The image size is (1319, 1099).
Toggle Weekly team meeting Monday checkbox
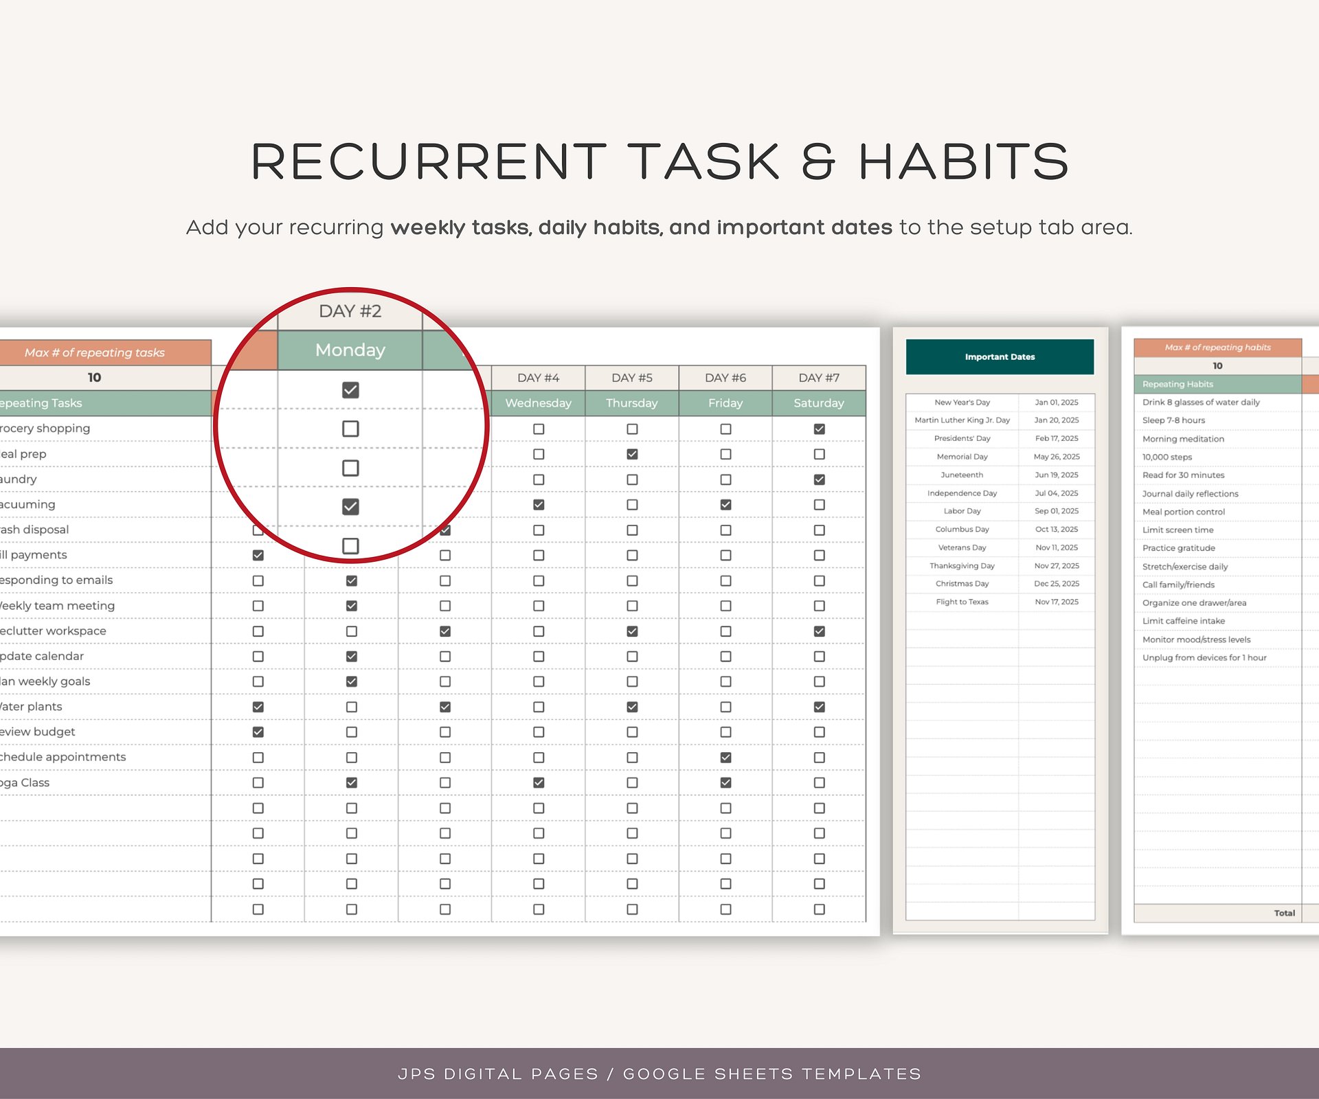(352, 606)
